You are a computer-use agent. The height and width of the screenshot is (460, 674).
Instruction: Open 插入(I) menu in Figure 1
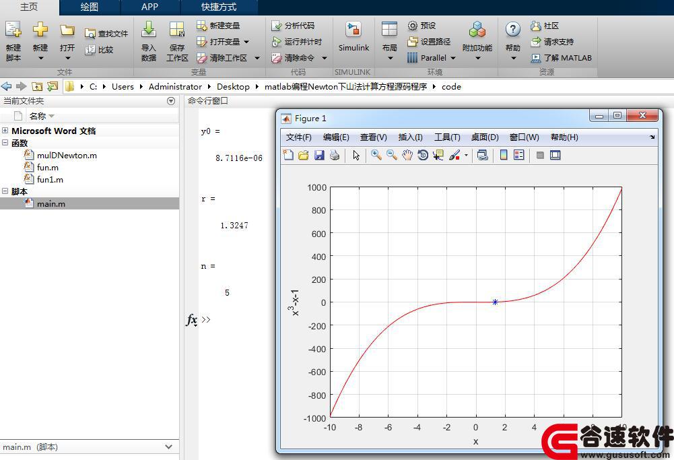pyautogui.click(x=411, y=137)
